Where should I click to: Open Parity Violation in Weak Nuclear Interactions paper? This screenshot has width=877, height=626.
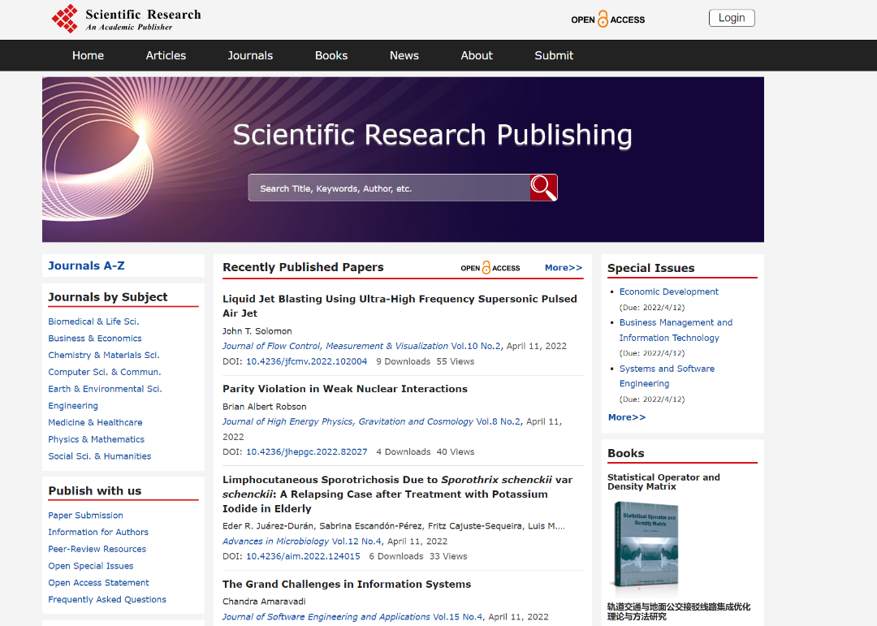click(x=344, y=389)
